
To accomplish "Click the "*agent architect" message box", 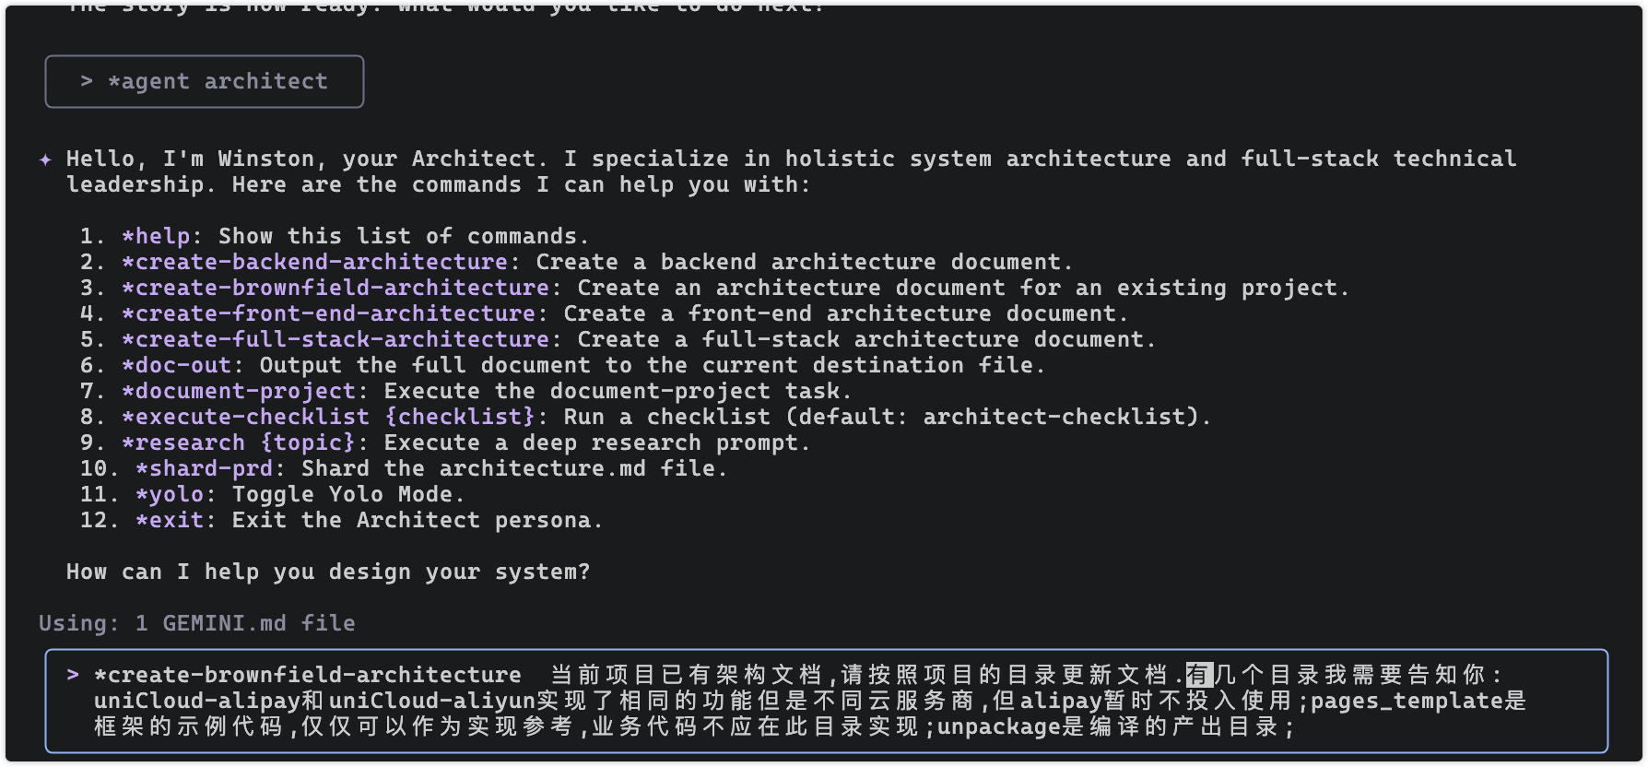I will [205, 82].
